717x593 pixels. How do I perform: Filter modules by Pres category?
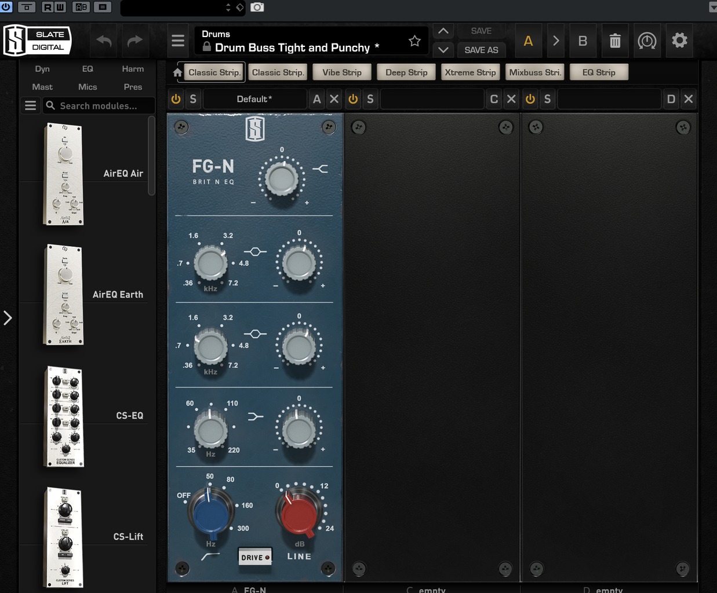tap(133, 87)
